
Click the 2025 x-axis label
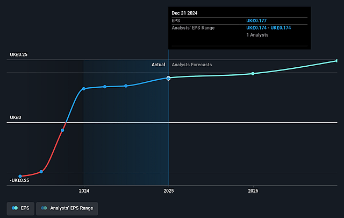168,191
